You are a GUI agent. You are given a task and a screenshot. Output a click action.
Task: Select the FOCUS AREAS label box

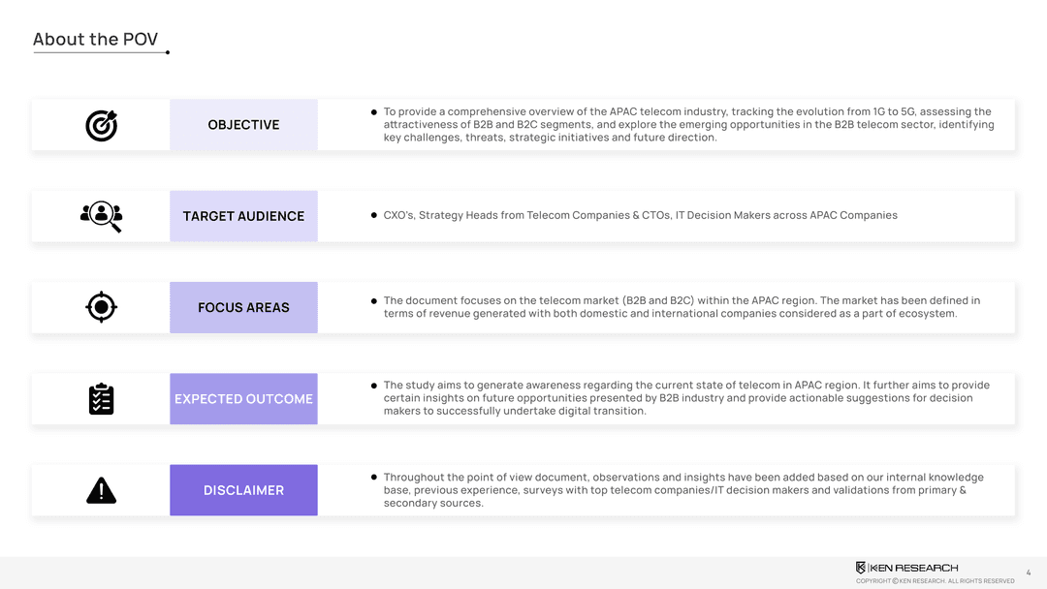coord(243,307)
